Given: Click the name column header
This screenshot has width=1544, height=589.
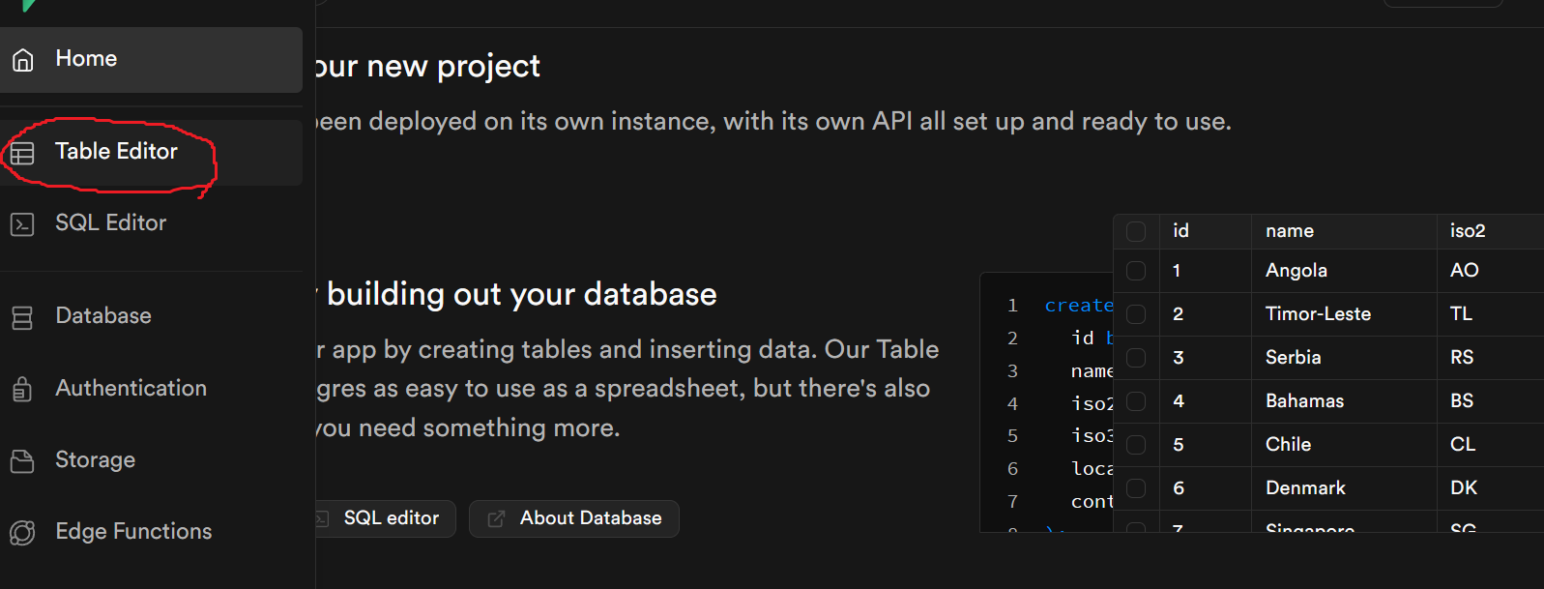Looking at the screenshot, I should [x=1290, y=231].
